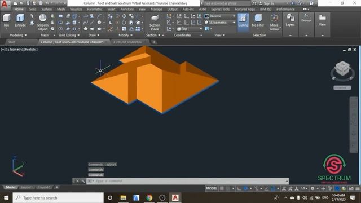
Task: Open the Top UCS dropdown
Action: [190, 29]
